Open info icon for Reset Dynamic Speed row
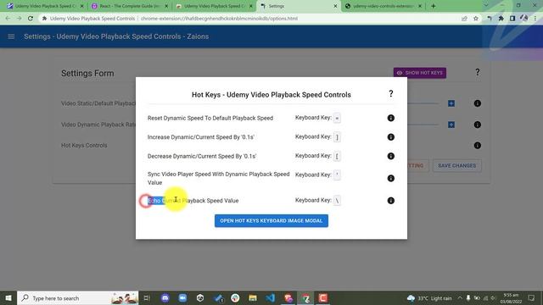 390,118
